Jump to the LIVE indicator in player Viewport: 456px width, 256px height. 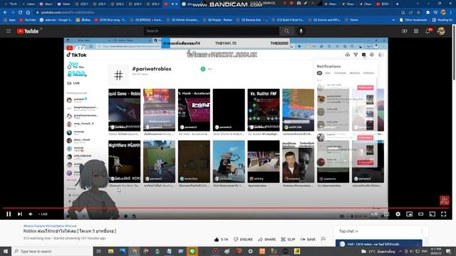pyautogui.click(x=43, y=214)
